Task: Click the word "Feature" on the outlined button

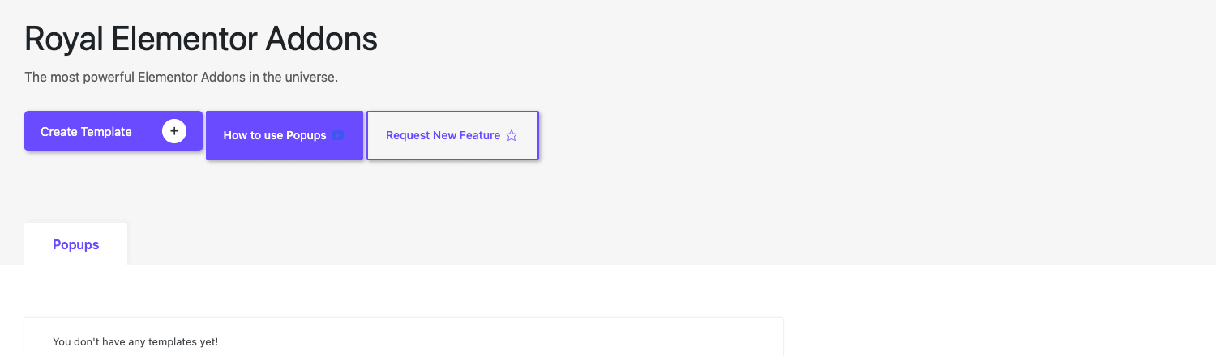Action: [x=480, y=135]
